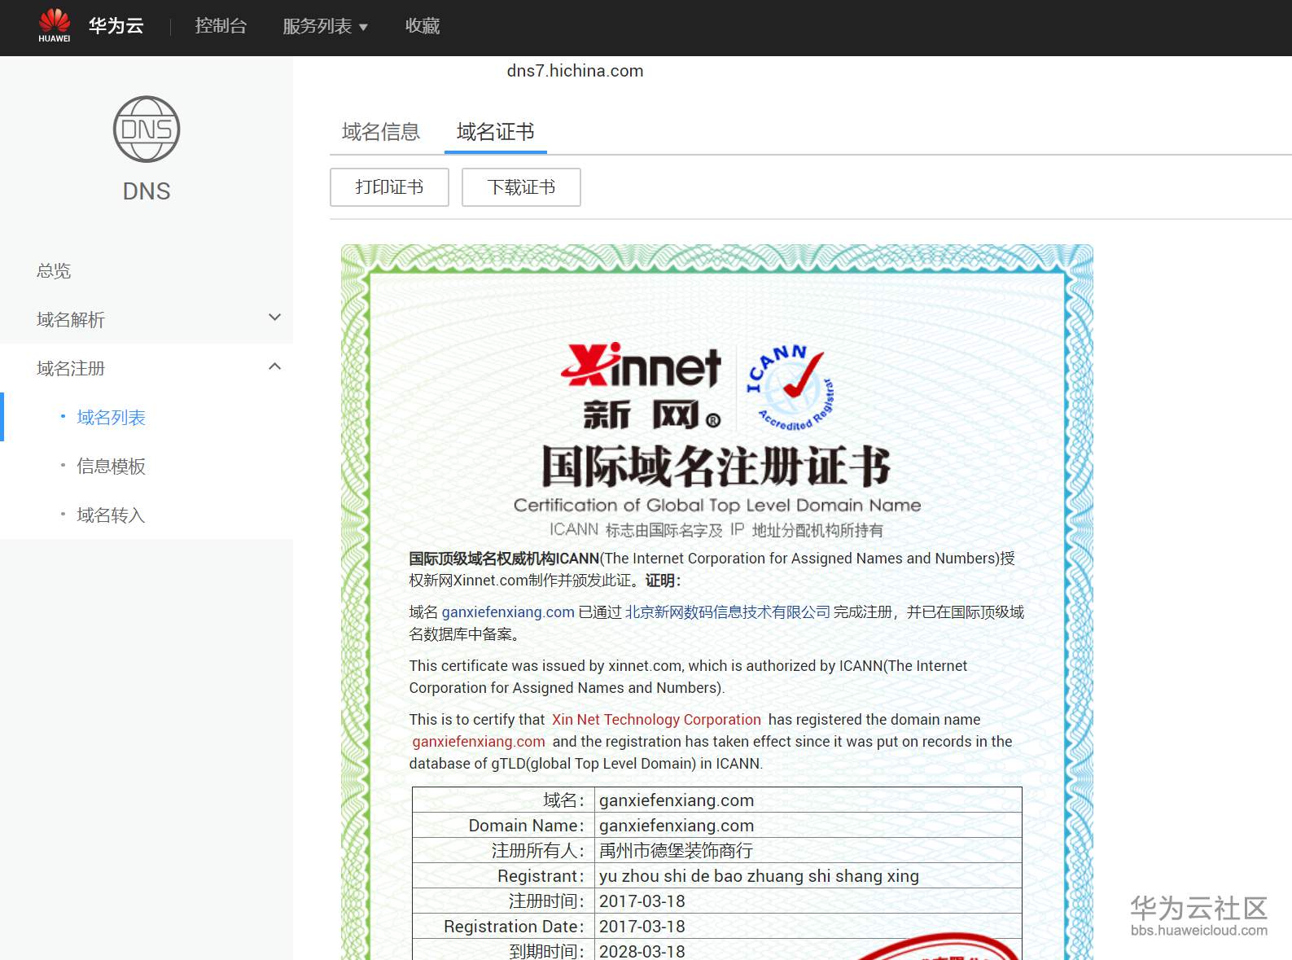This screenshot has height=960, width=1292.
Task: Click the Domain Name row value
Action: pos(677,826)
